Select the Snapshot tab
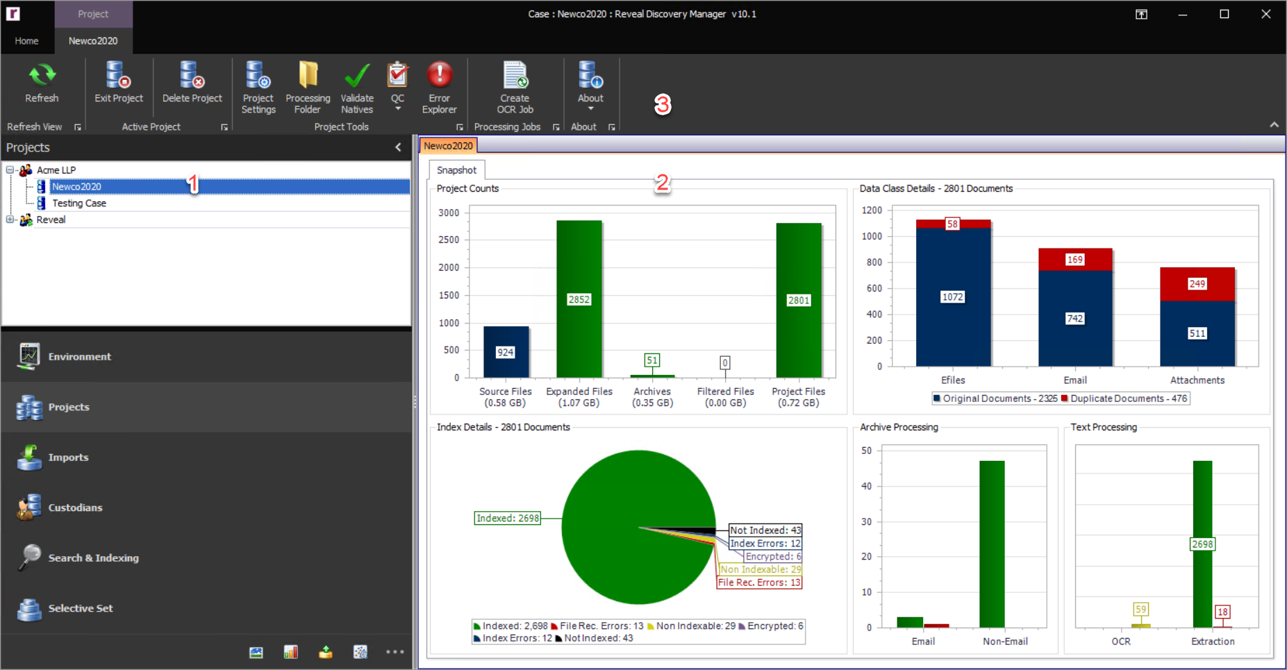Viewport: 1287px width, 670px height. coord(456,170)
